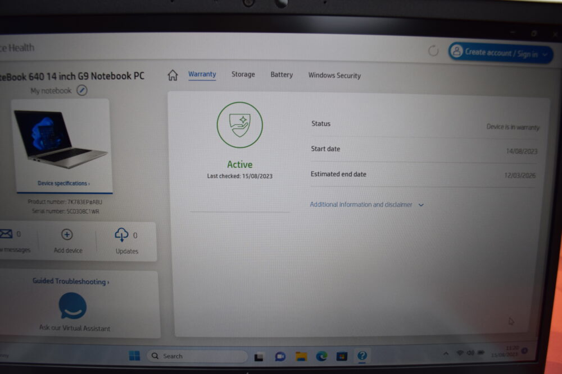This screenshot has height=374, width=562.
Task: View the Windows Security tab
Action: [334, 76]
